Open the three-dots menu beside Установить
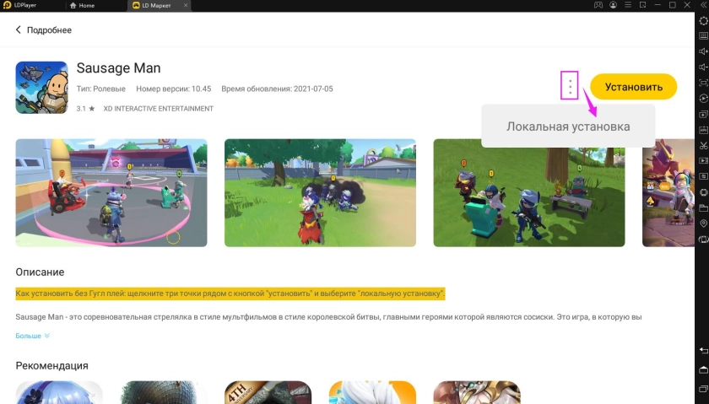The width and height of the screenshot is (709, 404). 570,86
